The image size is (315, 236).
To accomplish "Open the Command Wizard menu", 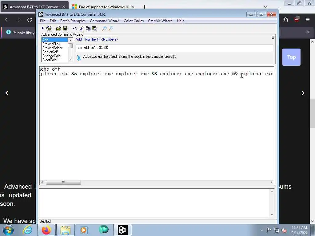I will (x=105, y=21).
